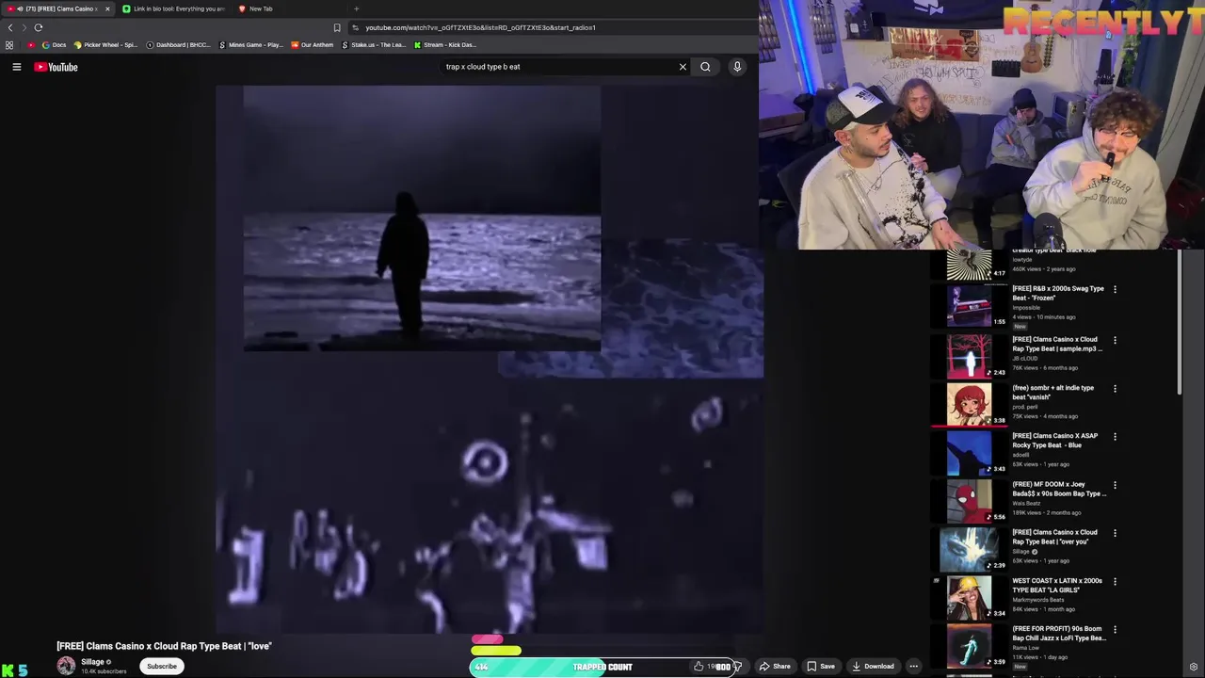This screenshot has height=678, width=1205.
Task: Open options for R&B x 2000s Swag Frozen
Action: click(1115, 289)
